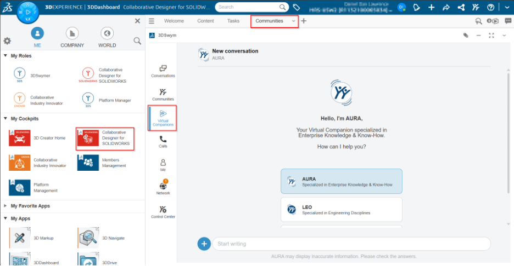This screenshot has height=266, width=514.
Task: Open the 3DSwym widget menu chevron
Action: pos(504,35)
